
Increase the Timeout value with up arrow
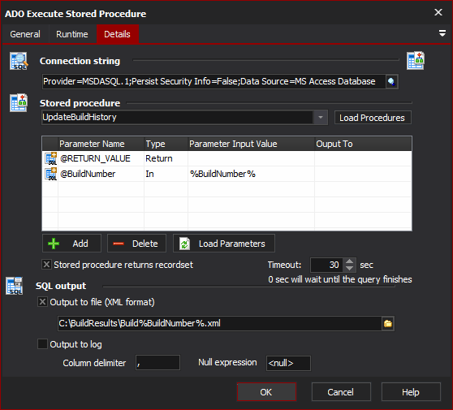pyautogui.click(x=349, y=261)
